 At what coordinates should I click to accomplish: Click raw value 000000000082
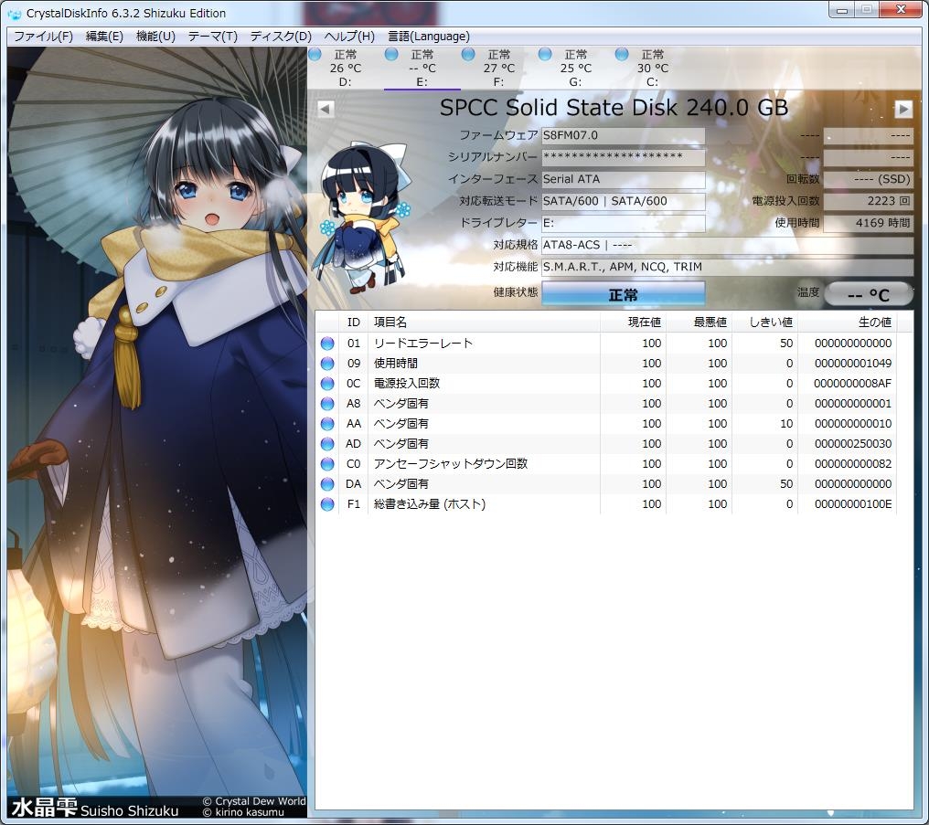[852, 464]
